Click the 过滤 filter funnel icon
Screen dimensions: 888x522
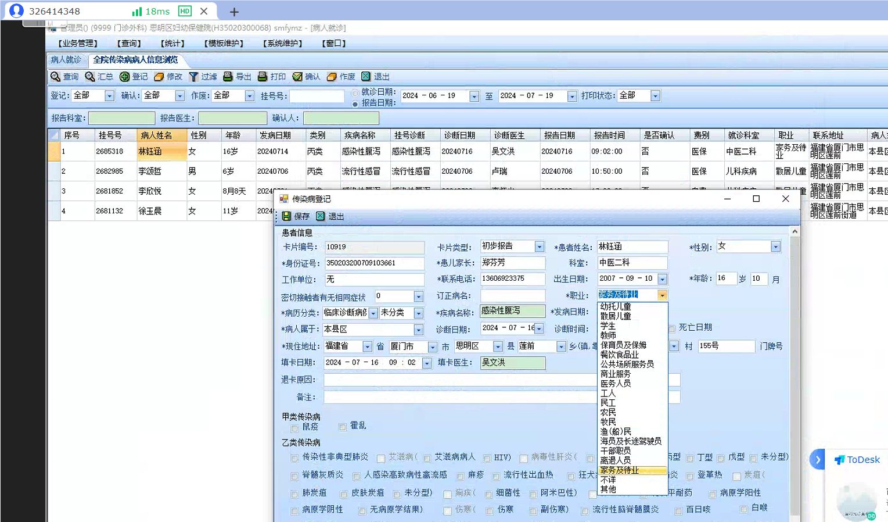click(x=194, y=77)
